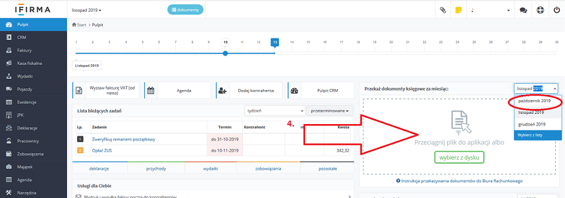Open the Pulpit dashboard in the sidebar
The height and width of the screenshot is (198, 565).
[x=33, y=24]
